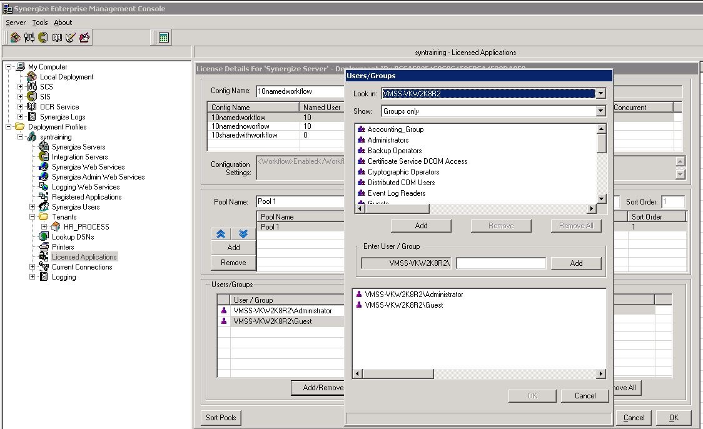Select Cryptographic Operators in the groups list
Image resolution: width=703 pixels, height=429 pixels.
[403, 172]
